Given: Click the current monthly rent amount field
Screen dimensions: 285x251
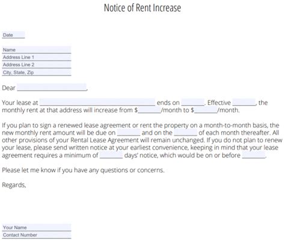Looking at the screenshot, I should tap(149, 110).
